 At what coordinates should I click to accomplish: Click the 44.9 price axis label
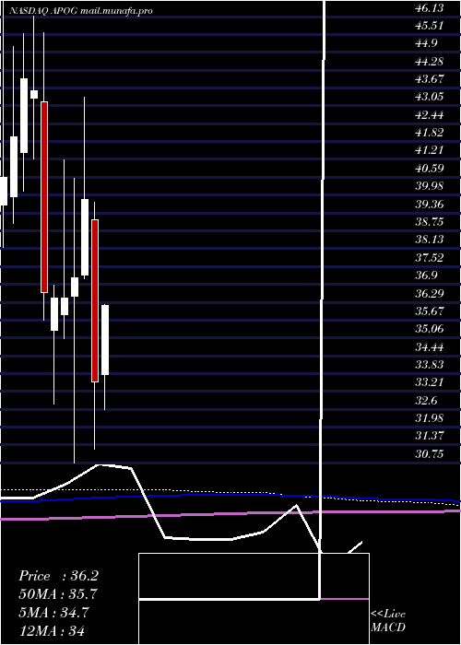426,44
